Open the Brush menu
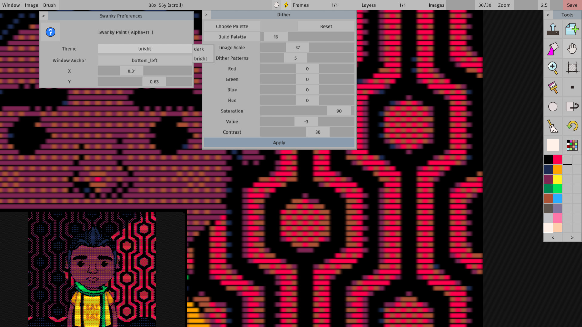Screen dimensions: 582x327 (49, 5)
